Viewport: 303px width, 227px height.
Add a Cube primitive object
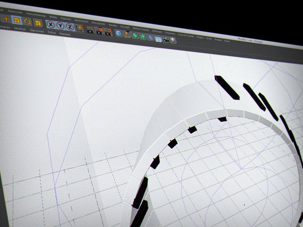[x=119, y=33]
